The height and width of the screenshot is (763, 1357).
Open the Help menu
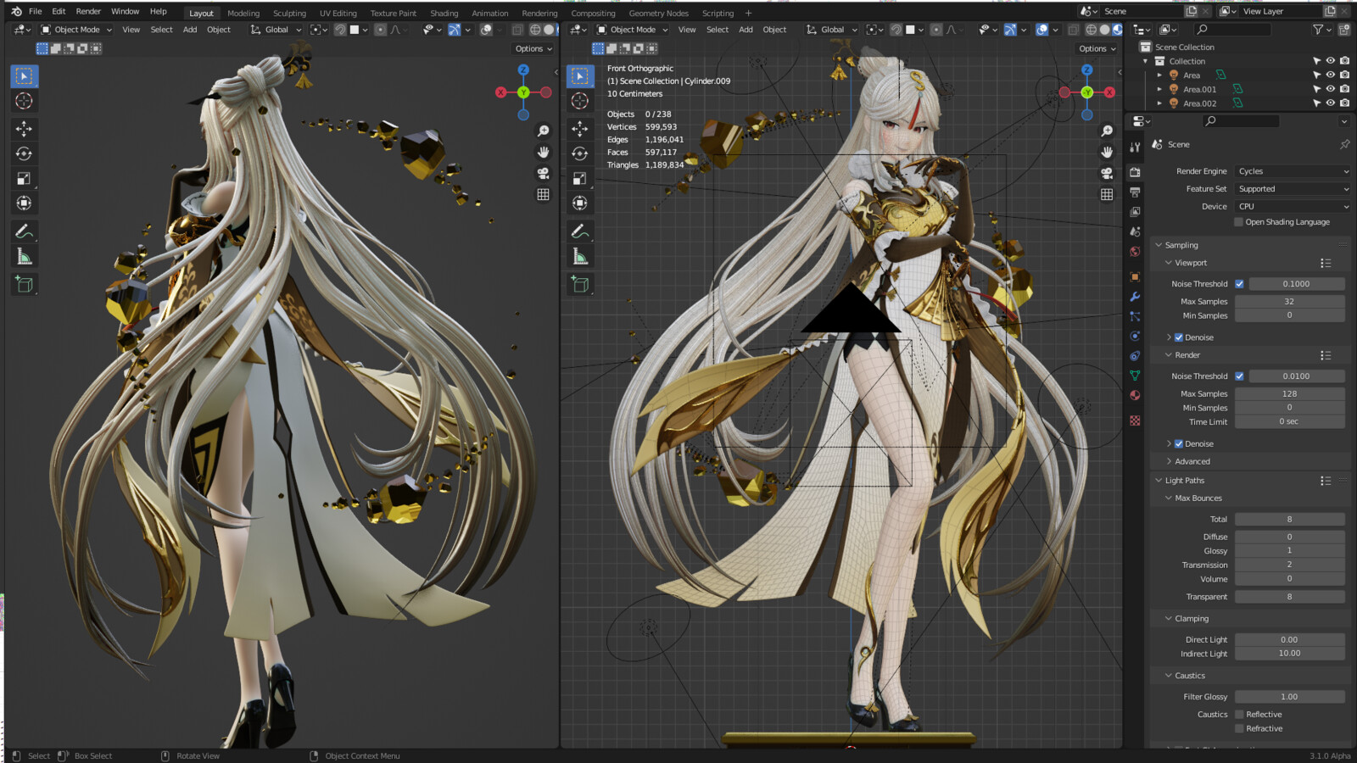pyautogui.click(x=159, y=12)
